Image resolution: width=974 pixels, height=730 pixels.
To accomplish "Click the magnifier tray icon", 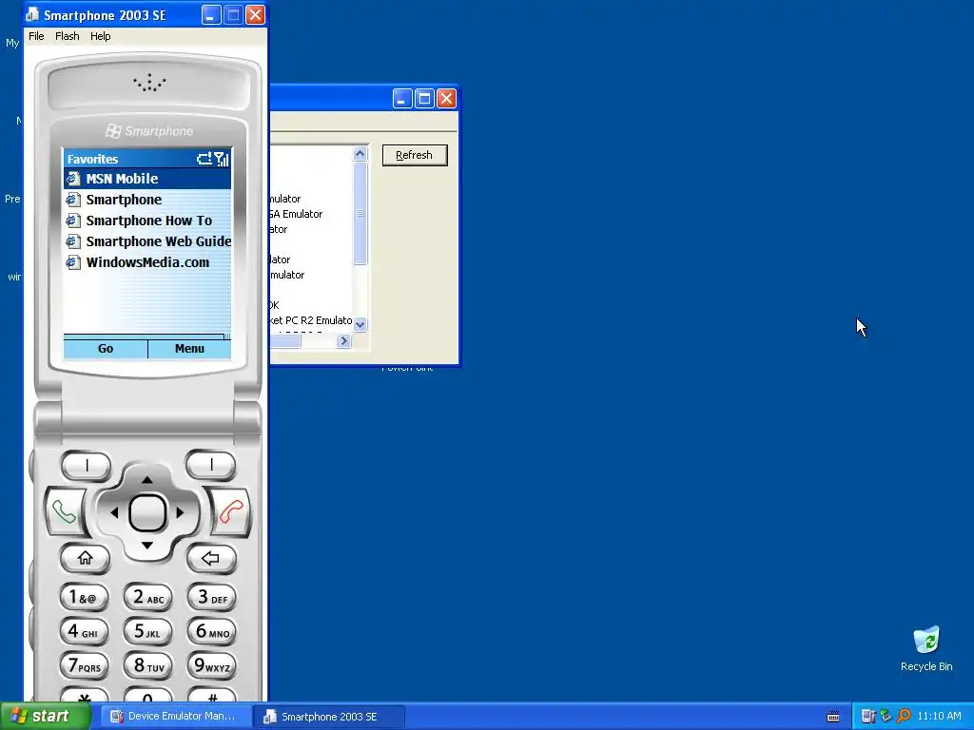I will [904, 717].
